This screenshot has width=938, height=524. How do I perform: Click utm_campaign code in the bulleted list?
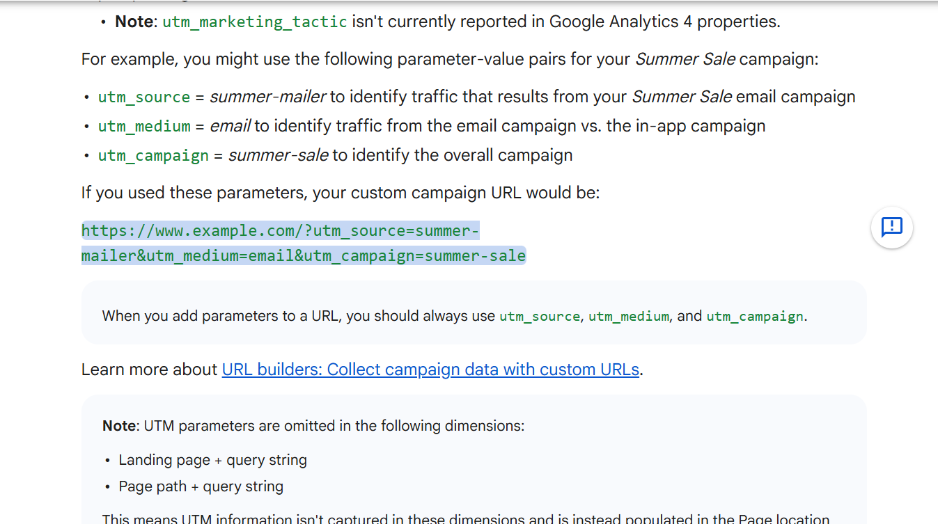153,155
